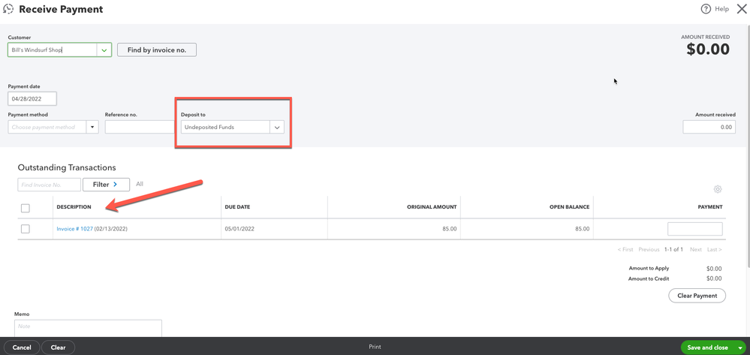
Task: Click the Save and close button
Action: pos(708,347)
